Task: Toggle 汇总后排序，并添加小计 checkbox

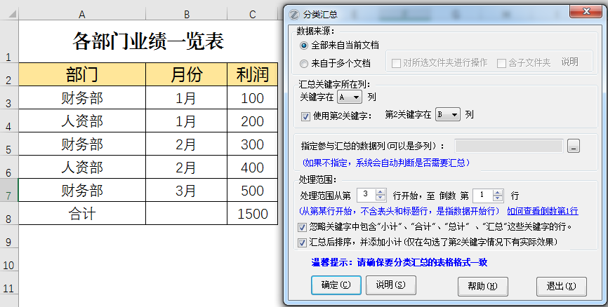Action: 303,243
